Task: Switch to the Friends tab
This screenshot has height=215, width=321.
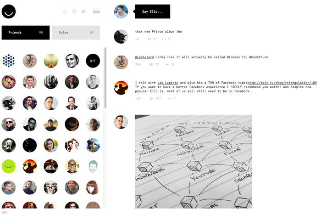Action: [x=26, y=33]
